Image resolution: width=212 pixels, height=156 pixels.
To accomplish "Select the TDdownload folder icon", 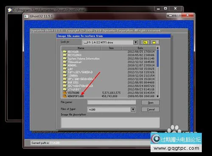I will (65, 62).
